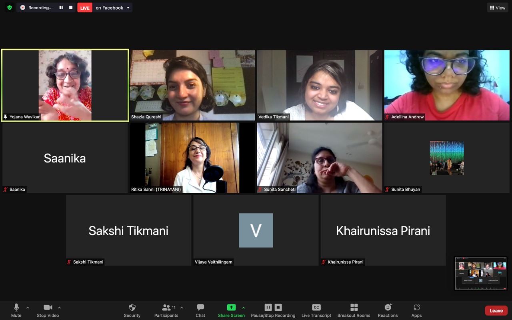Screen dimensions: 512x320
Task: Stop the recording at top bar
Action: 71,8
